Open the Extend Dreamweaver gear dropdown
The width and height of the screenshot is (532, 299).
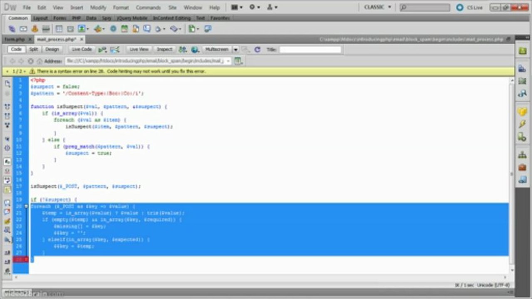pyautogui.click(x=254, y=7)
